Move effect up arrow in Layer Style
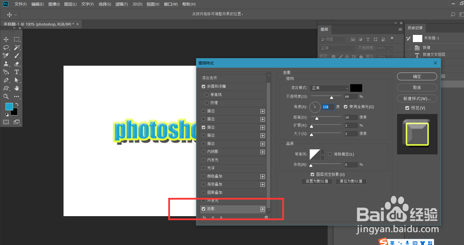 point(213,217)
